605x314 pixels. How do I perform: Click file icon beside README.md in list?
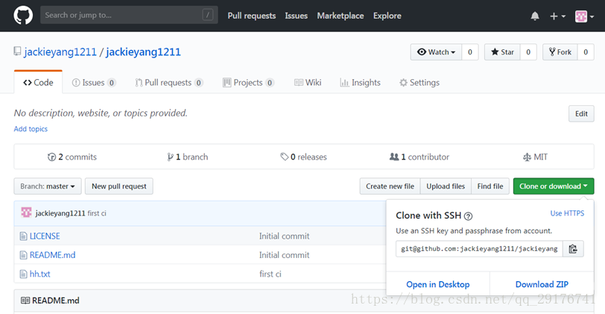point(24,255)
